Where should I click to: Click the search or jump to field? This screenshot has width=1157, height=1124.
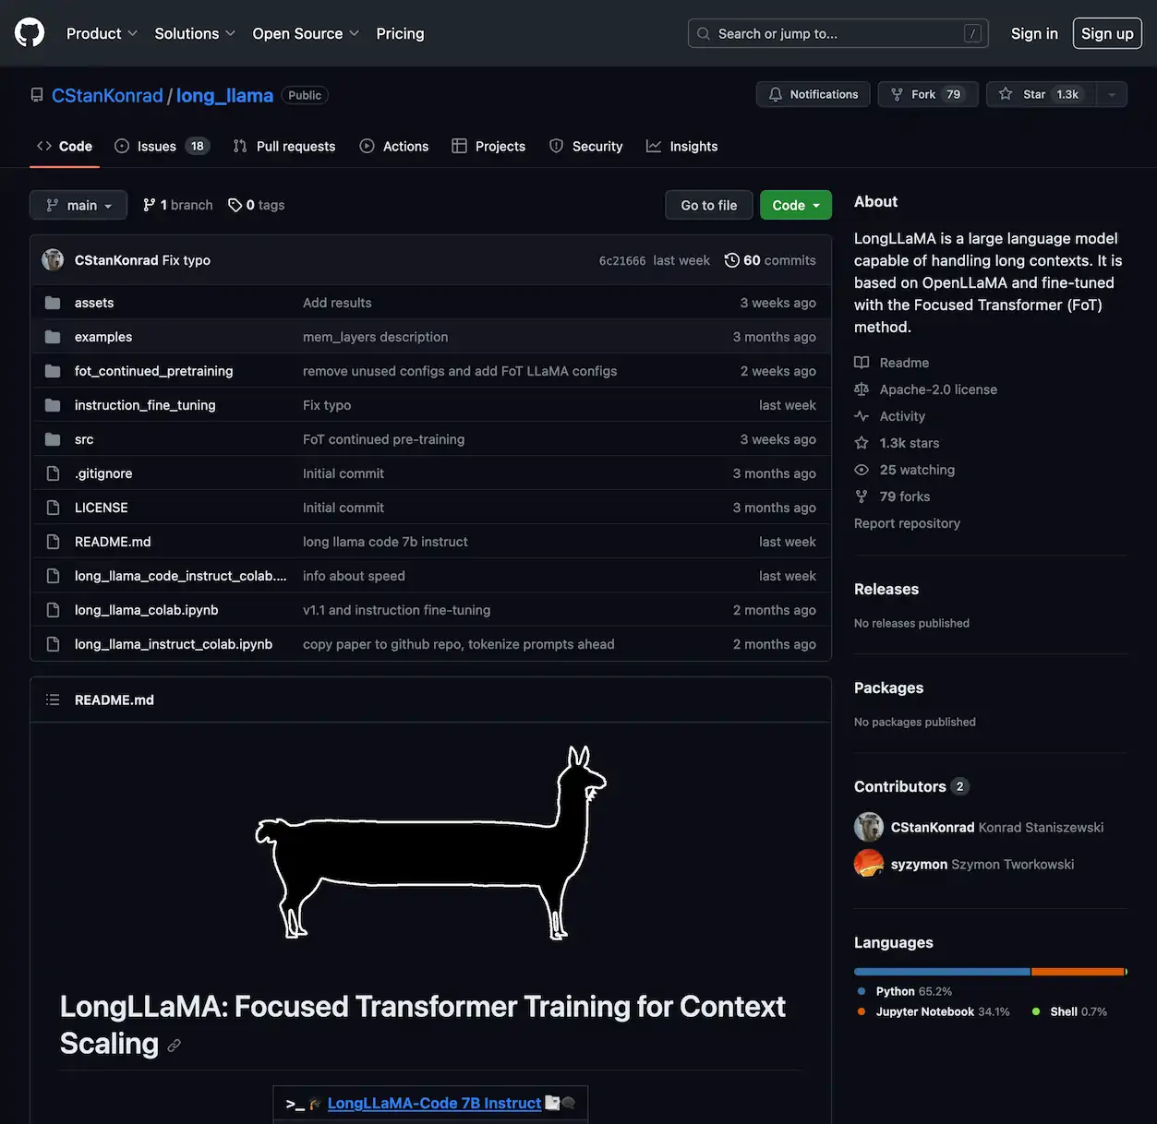click(x=836, y=32)
